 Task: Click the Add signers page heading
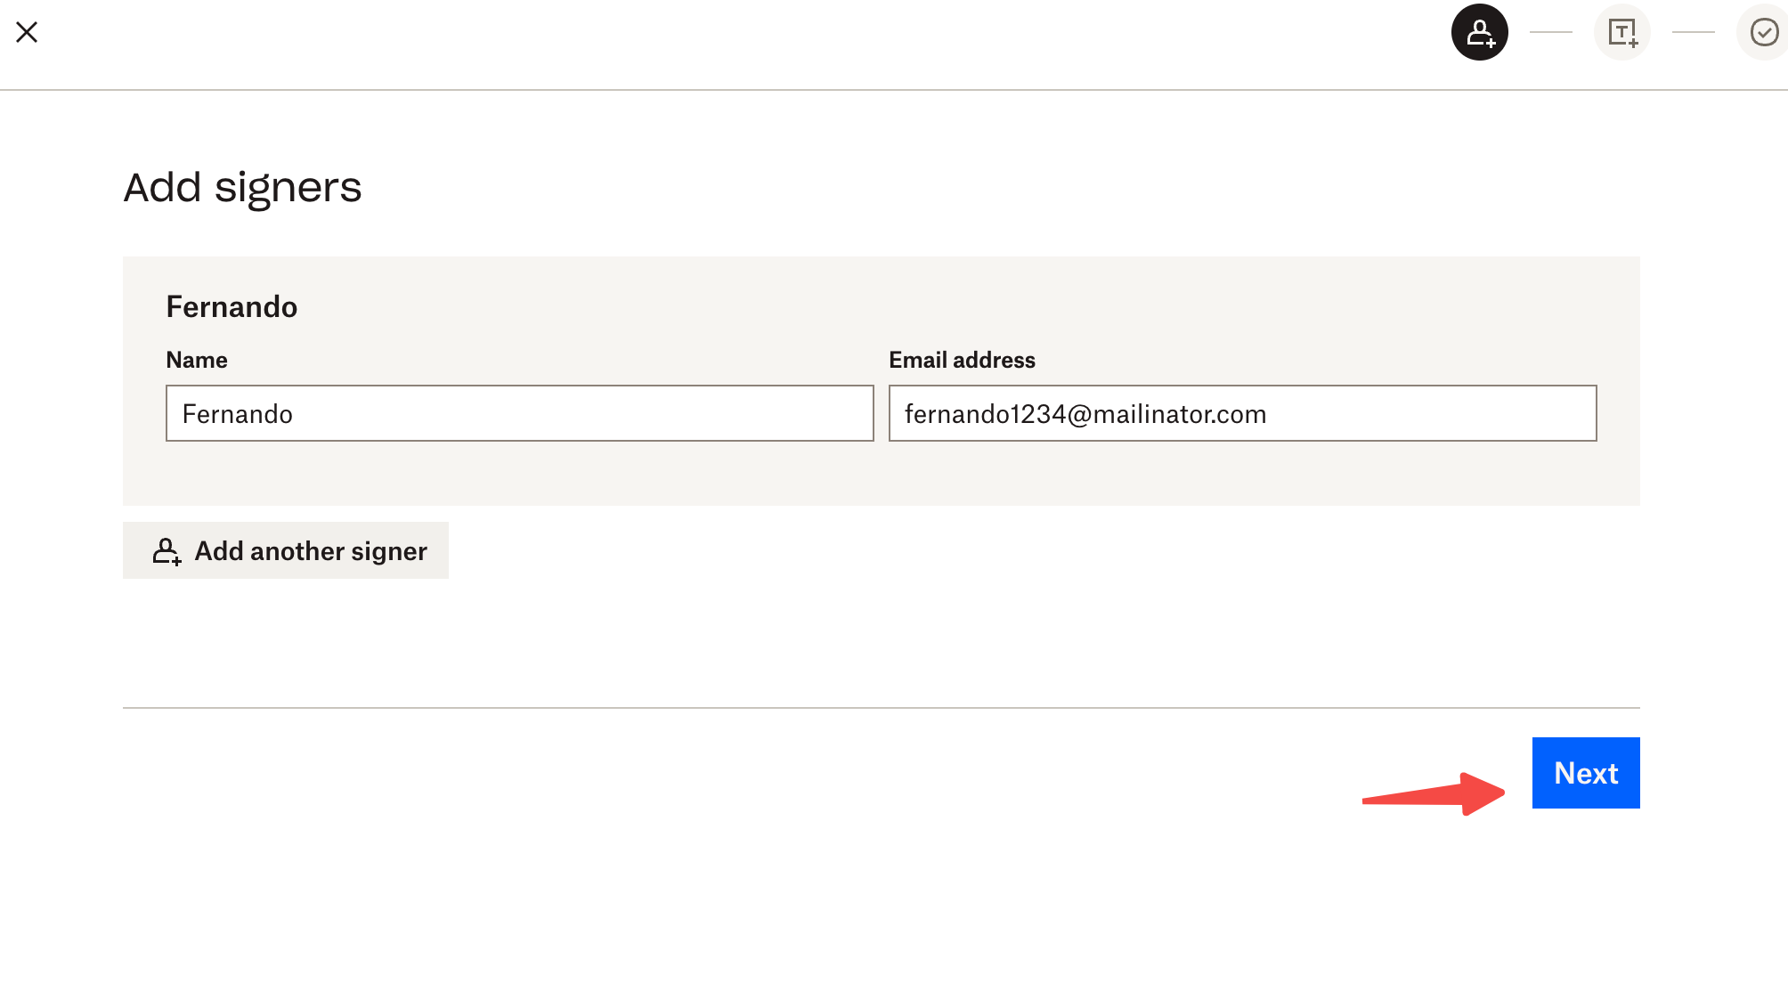click(x=242, y=188)
